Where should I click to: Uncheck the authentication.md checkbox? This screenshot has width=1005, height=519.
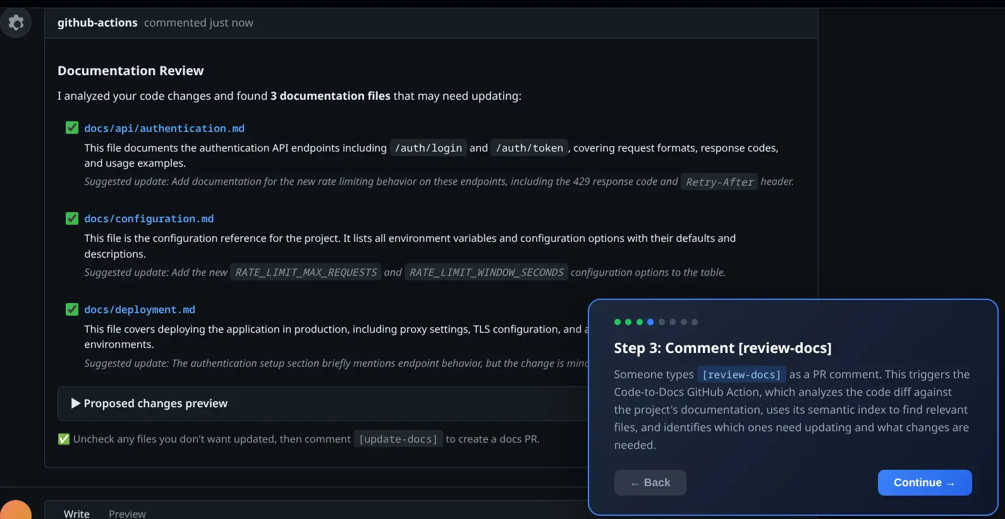pyautogui.click(x=72, y=128)
